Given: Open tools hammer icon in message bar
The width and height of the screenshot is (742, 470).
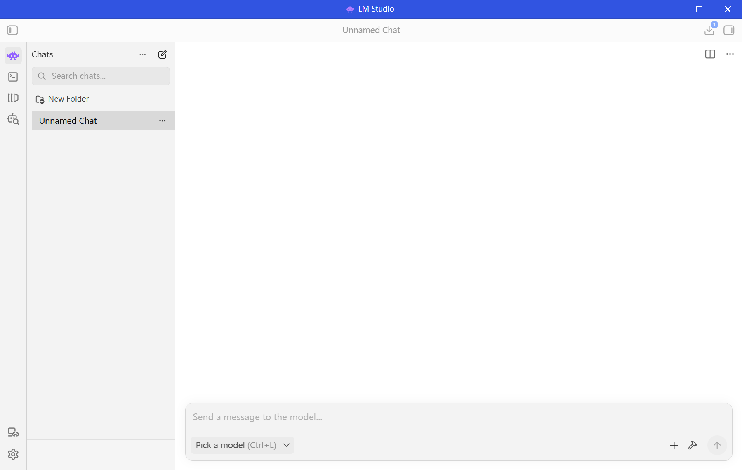Looking at the screenshot, I should [693, 445].
